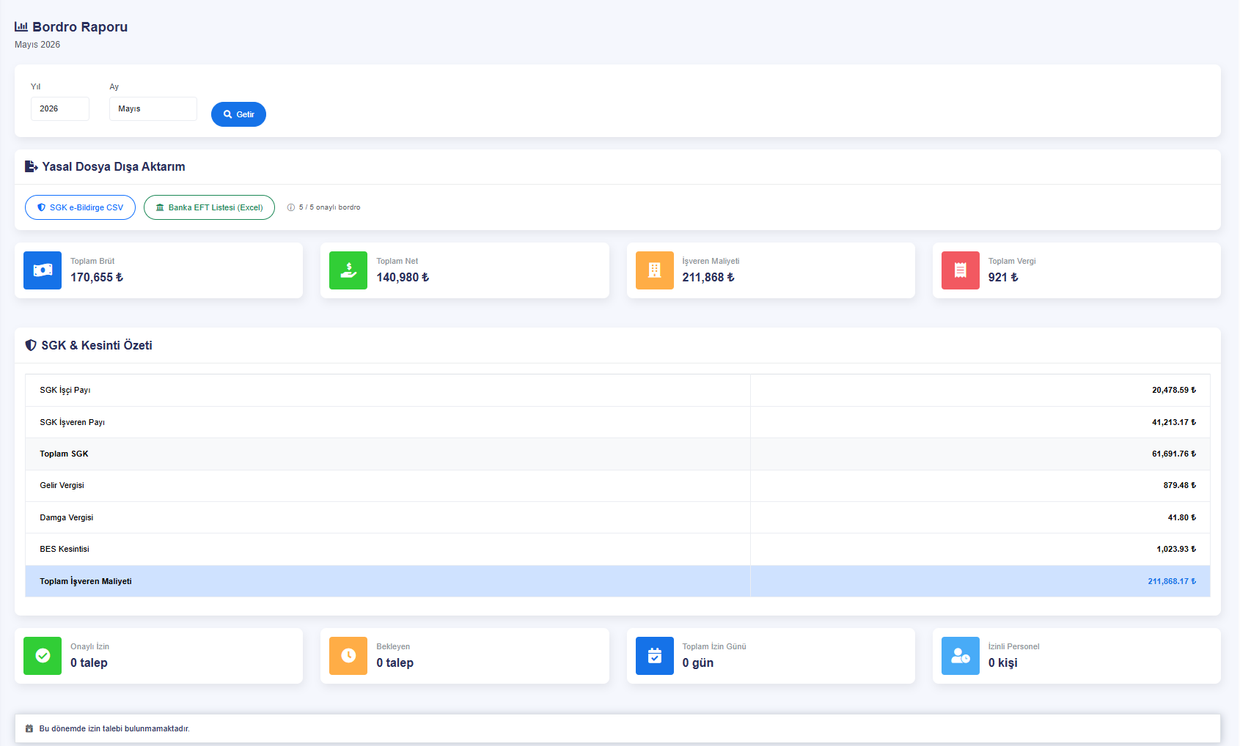Screen dimensions: 1240x746
Task: Export the SGK e-Bildirge CSV
Action: [x=80, y=207]
